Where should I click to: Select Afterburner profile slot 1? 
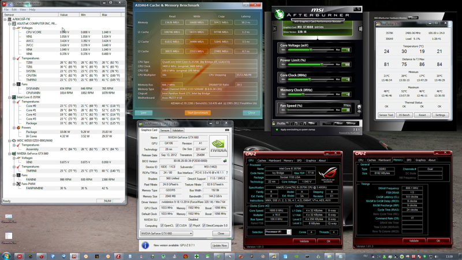[x=288, y=124]
